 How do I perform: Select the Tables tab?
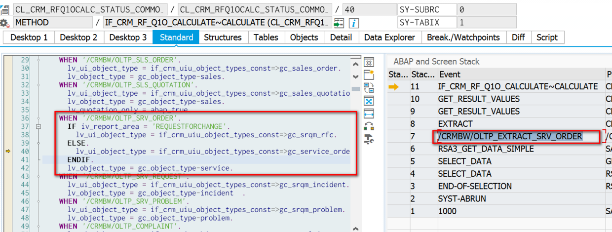click(x=266, y=38)
